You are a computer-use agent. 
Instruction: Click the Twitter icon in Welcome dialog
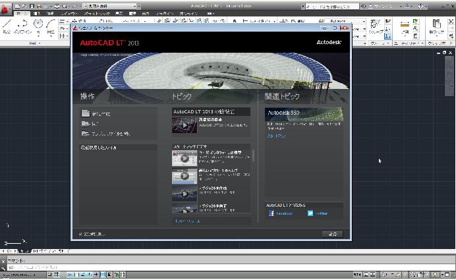click(310, 213)
